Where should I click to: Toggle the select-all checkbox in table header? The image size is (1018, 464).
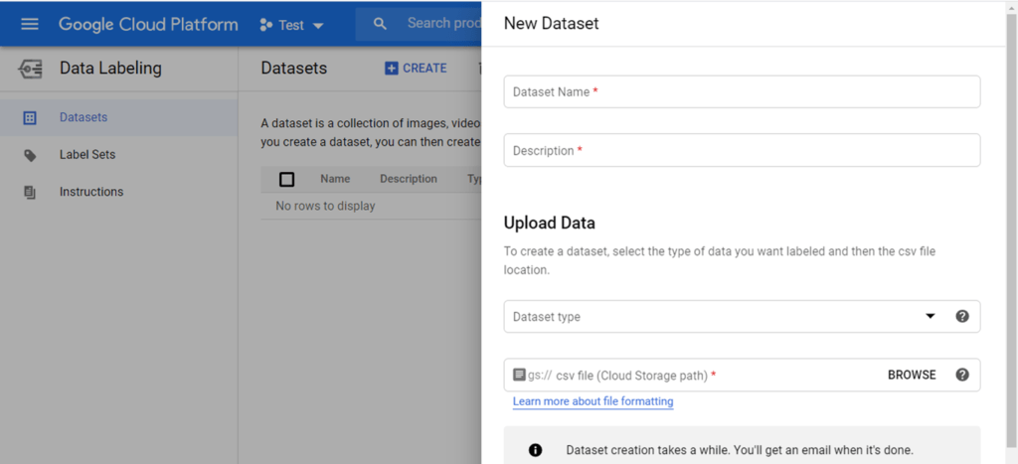[x=286, y=179]
